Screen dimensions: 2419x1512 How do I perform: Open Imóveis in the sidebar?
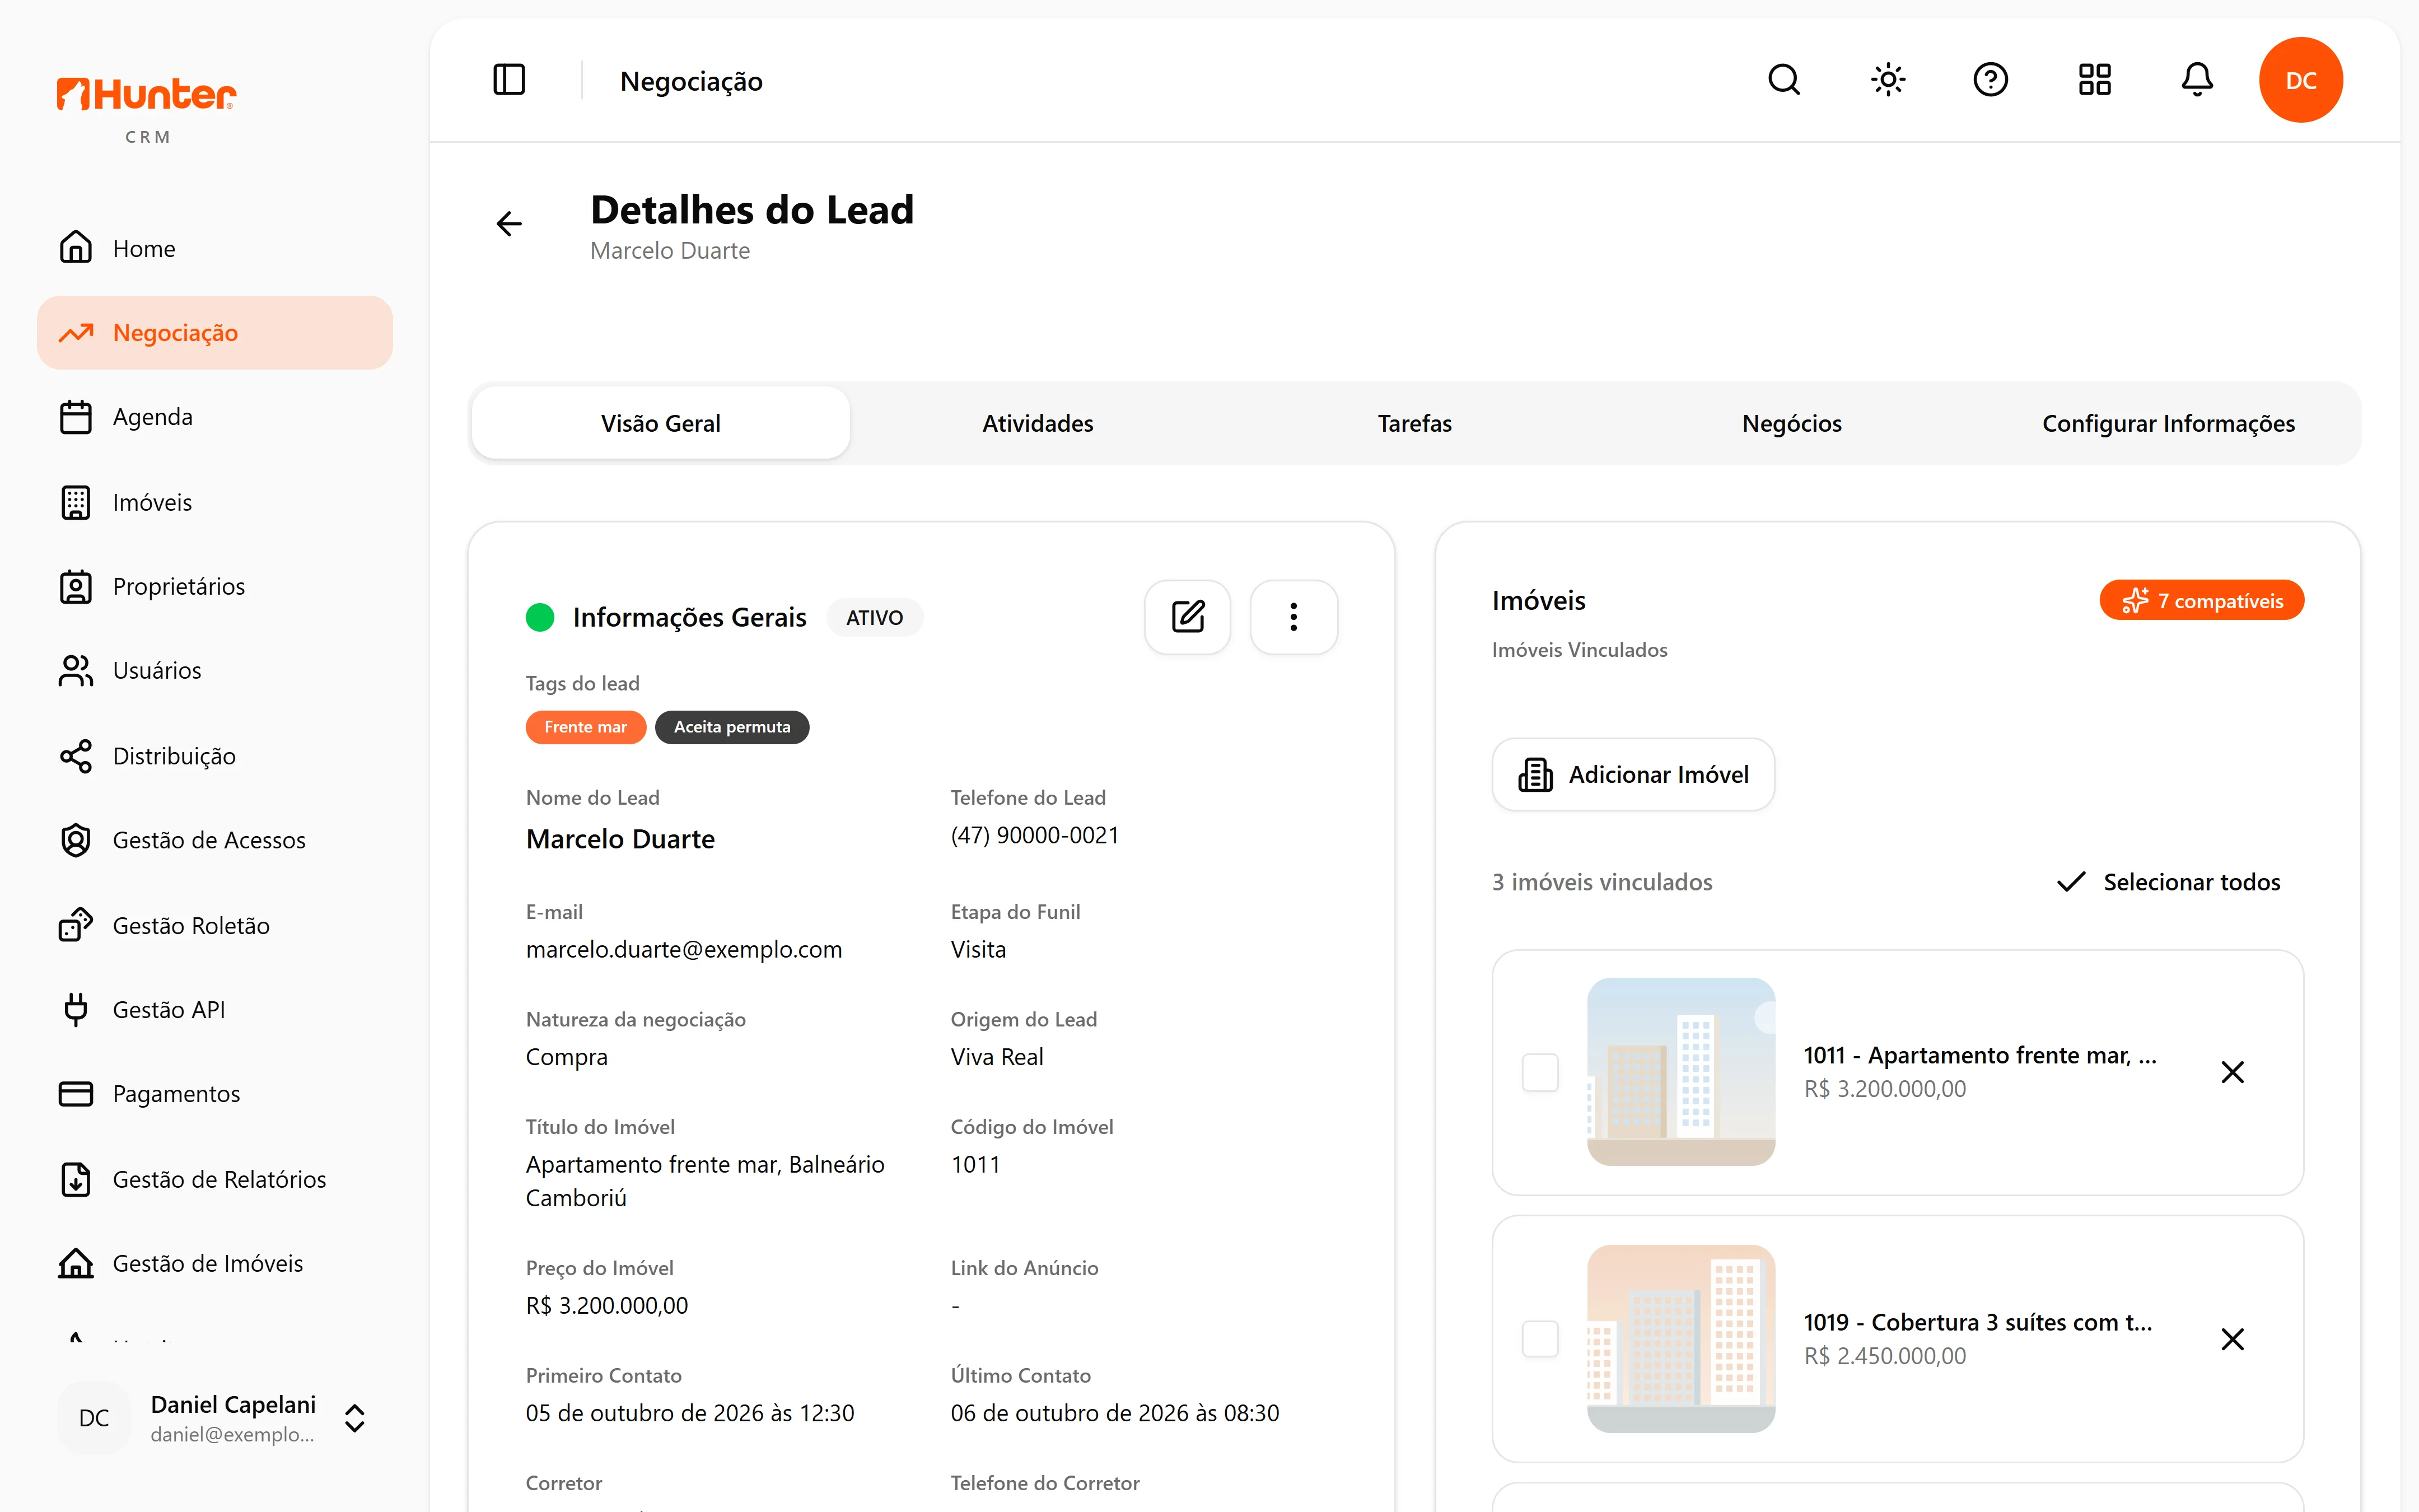(x=215, y=502)
